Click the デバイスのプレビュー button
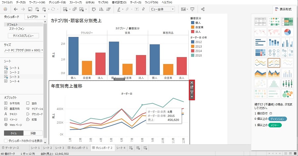 coord(24,36)
